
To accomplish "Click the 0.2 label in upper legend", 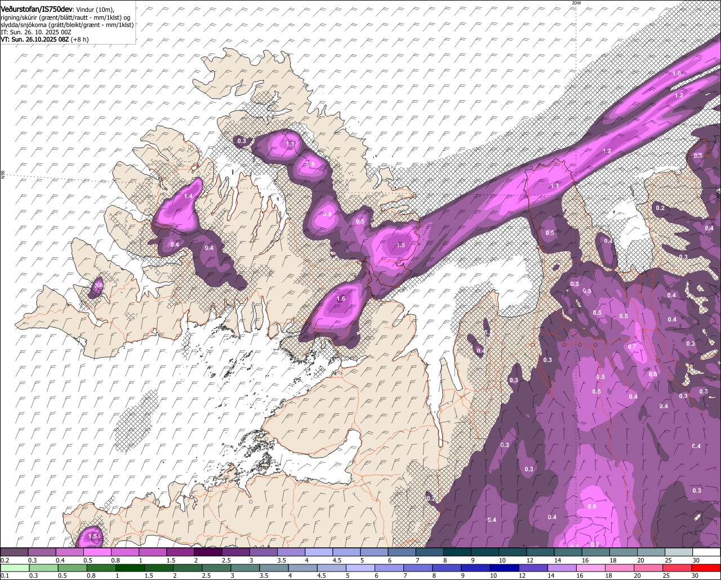I will [5, 561].
